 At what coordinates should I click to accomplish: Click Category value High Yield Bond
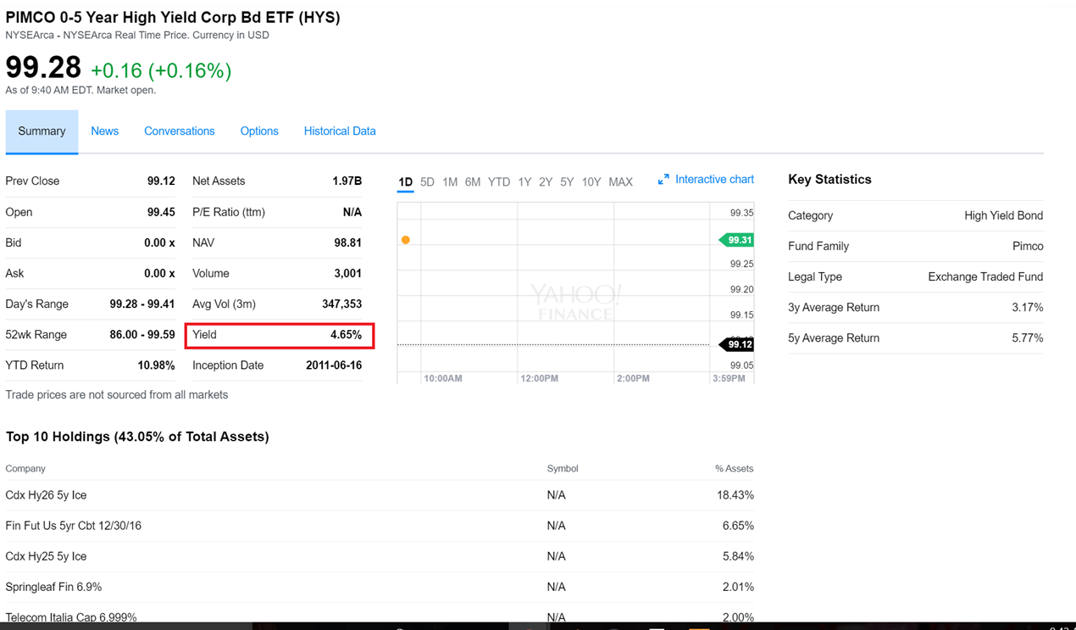1003,215
